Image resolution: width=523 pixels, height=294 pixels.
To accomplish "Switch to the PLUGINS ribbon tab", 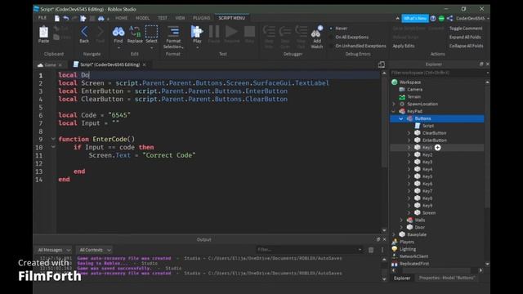I will (202, 18).
